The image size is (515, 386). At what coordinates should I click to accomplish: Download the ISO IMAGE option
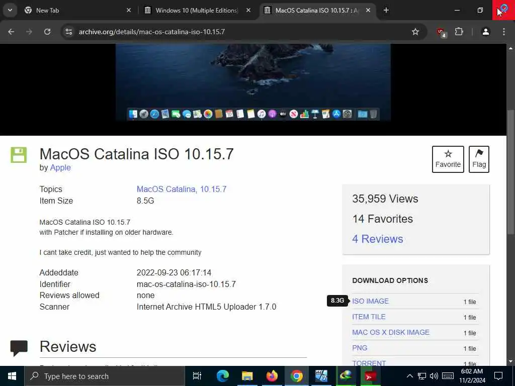tap(370, 301)
